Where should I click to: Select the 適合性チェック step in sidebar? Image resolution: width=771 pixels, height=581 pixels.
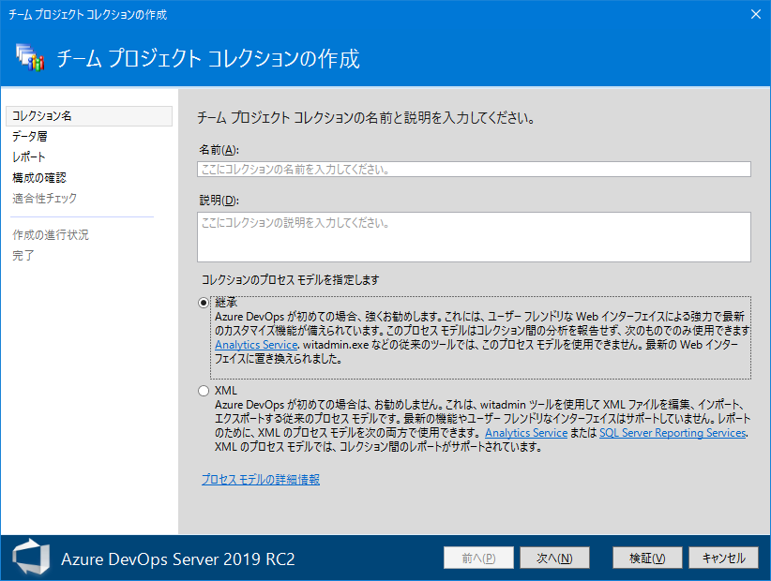point(45,199)
